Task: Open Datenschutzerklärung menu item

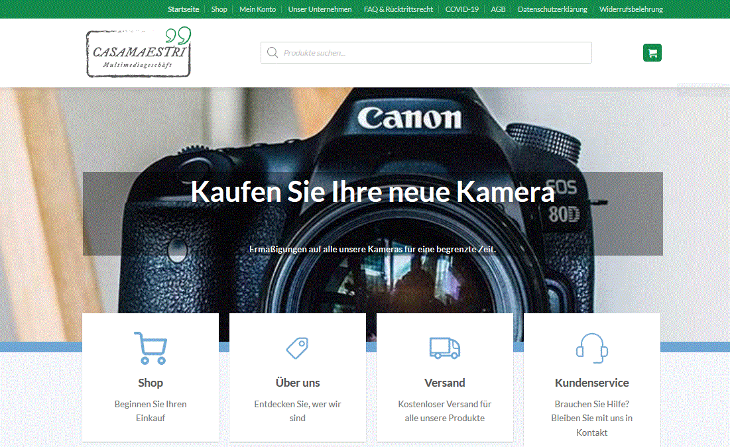Action: point(552,9)
